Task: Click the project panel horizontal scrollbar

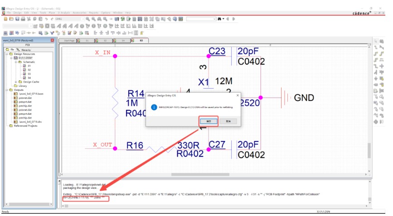Action: pyautogui.click(x=29, y=204)
